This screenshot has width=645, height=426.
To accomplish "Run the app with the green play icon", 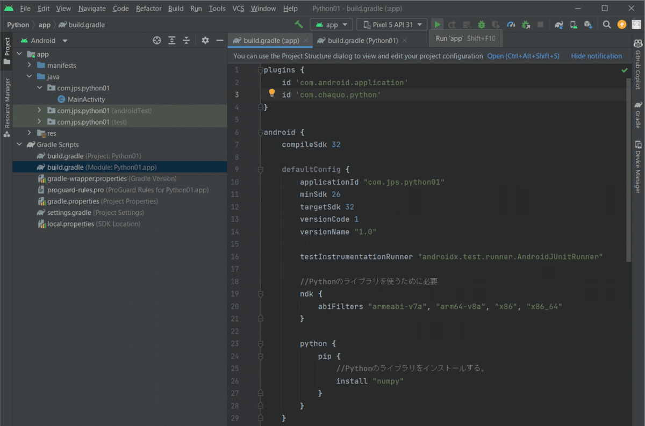I will [437, 24].
